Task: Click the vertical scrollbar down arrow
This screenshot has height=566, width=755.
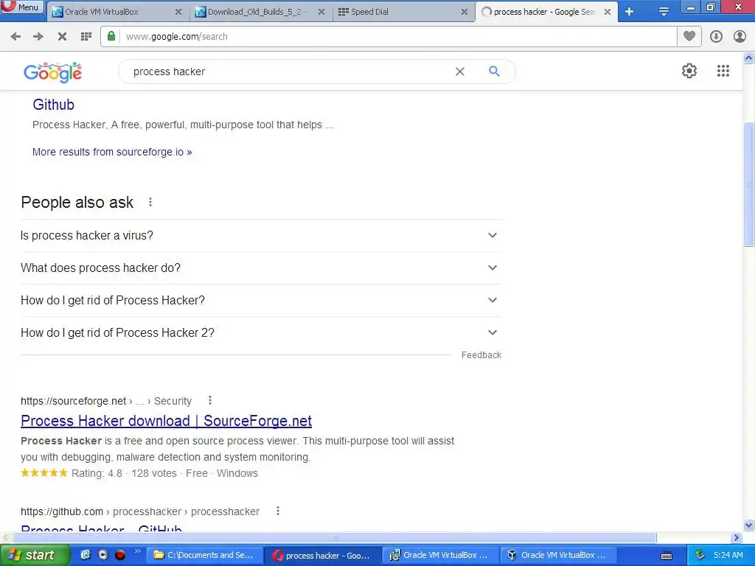Action: point(749,525)
